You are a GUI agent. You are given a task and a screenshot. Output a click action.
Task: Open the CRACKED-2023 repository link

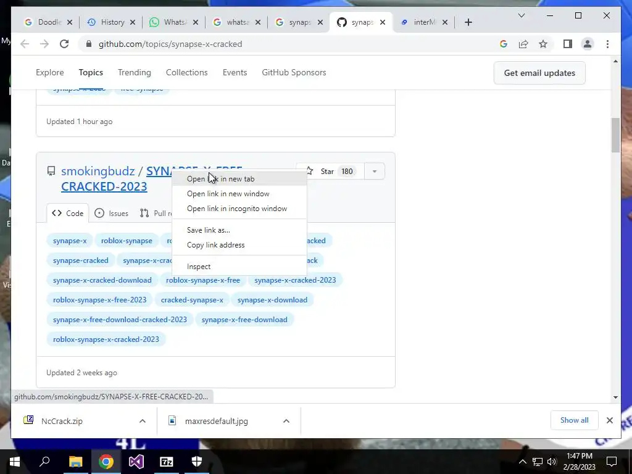(x=104, y=186)
